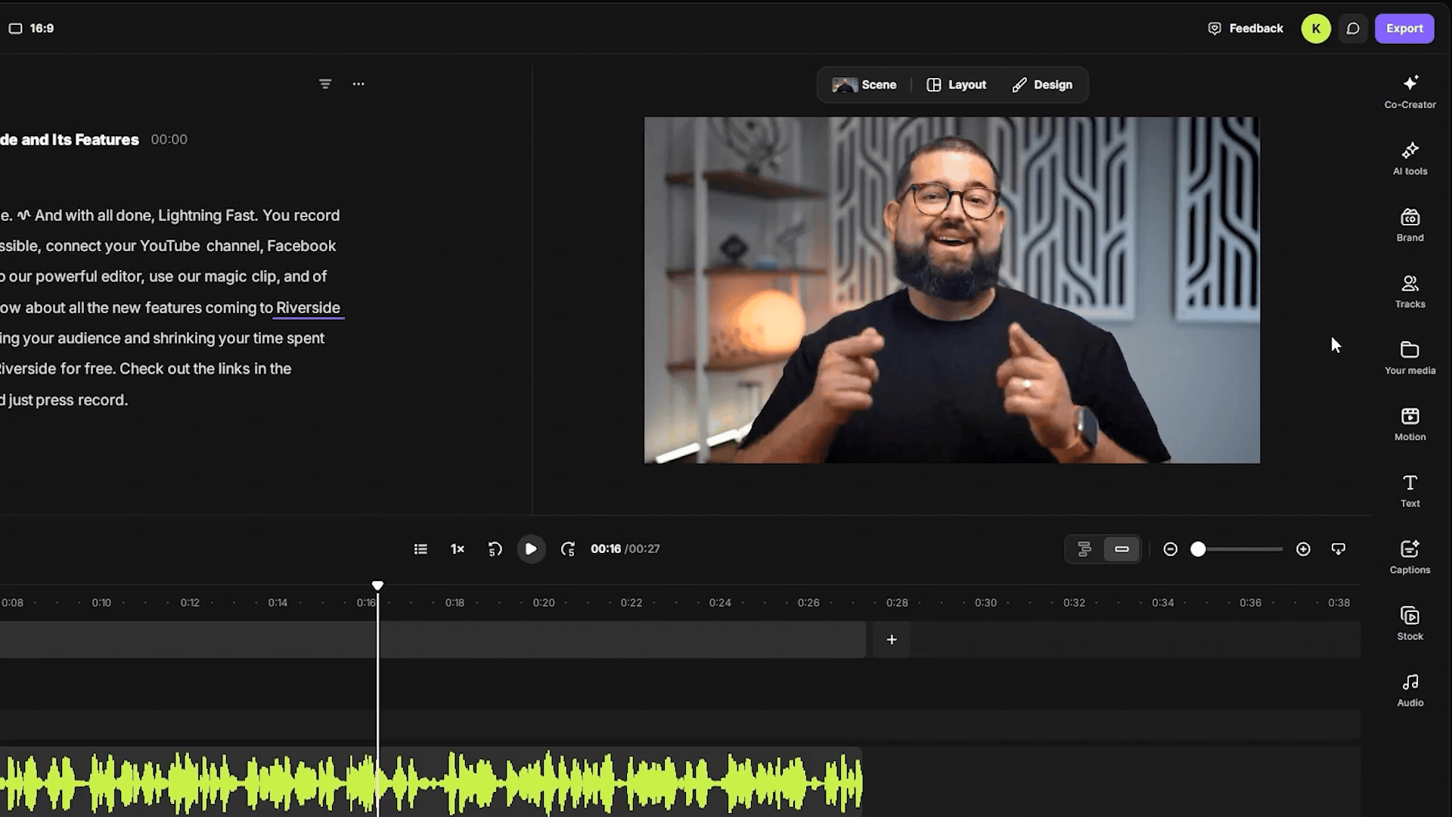Open the 16:9 aspect ratio selector
Image resolution: width=1452 pixels, height=817 pixels.
click(32, 28)
